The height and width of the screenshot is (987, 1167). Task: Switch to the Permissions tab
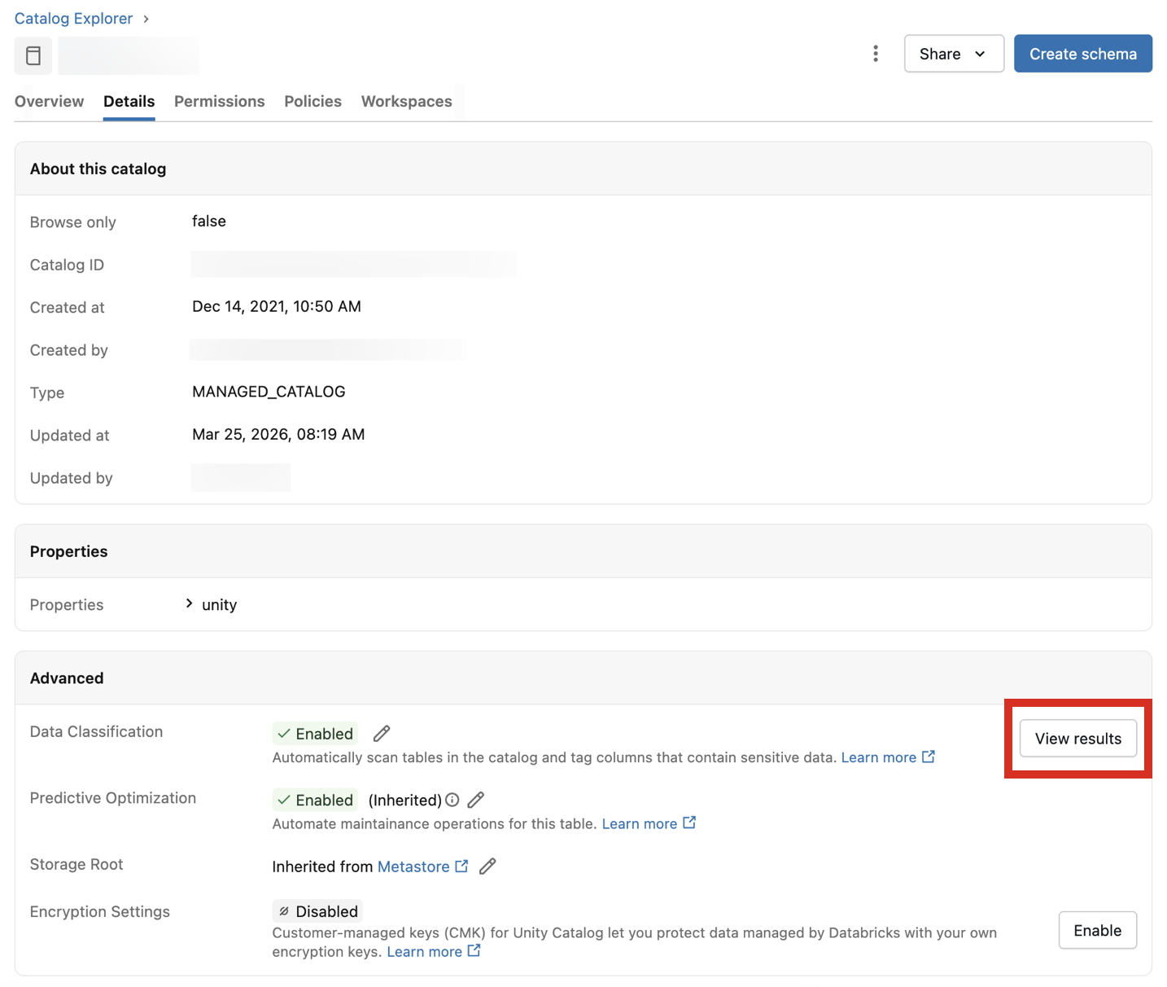click(x=219, y=101)
